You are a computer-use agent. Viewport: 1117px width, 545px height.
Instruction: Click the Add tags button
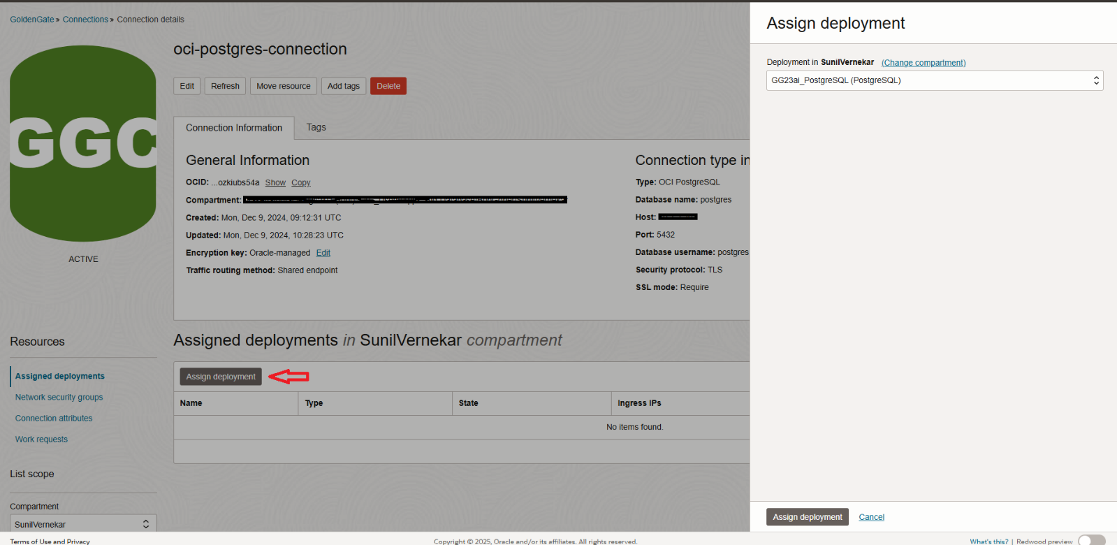[x=343, y=86]
